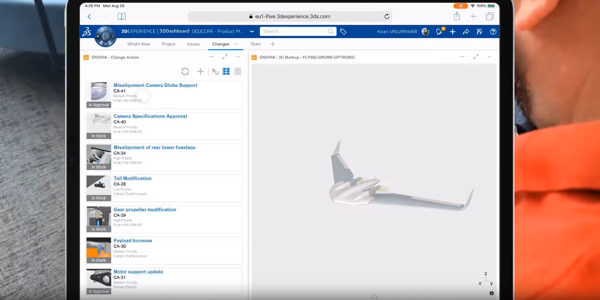This screenshot has height=300, width=600.
Task: Switch to tile view in Change Action
Action: pos(226,72)
